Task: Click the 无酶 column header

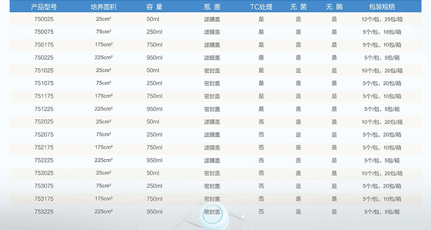Action: coord(334,7)
